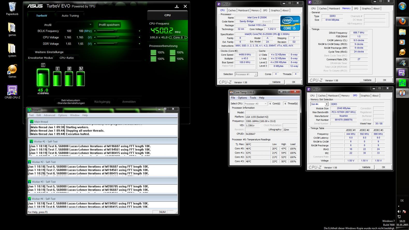Open Core Temp Tools menu

253,98
